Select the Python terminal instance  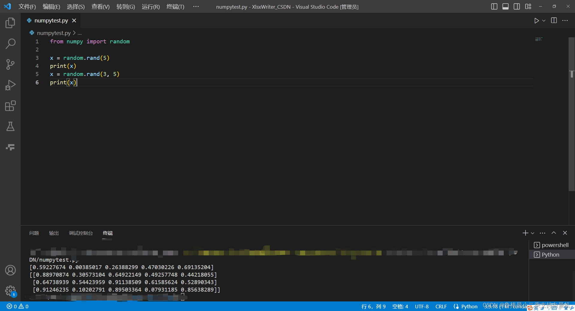click(552, 255)
